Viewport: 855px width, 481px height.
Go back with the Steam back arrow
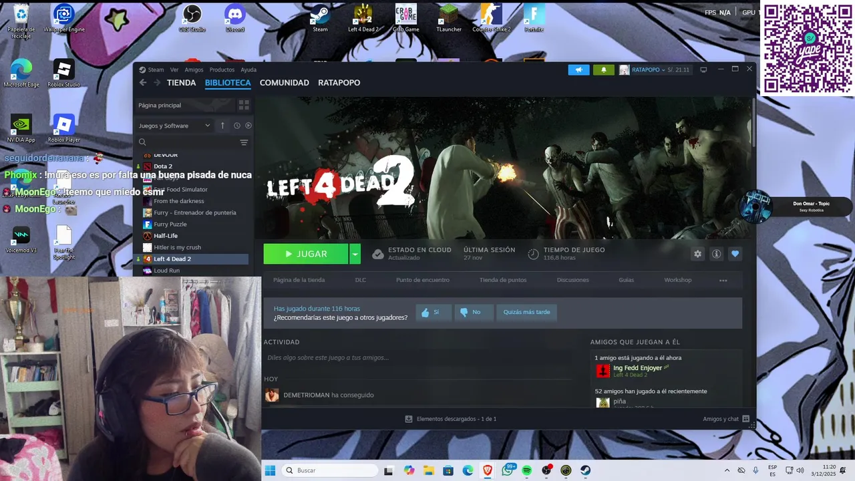(143, 83)
